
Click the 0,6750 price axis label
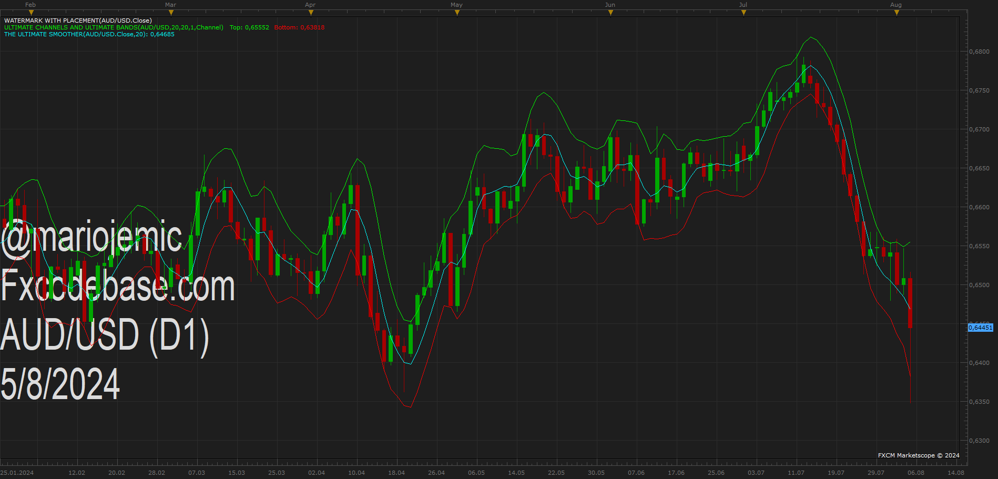coord(980,90)
